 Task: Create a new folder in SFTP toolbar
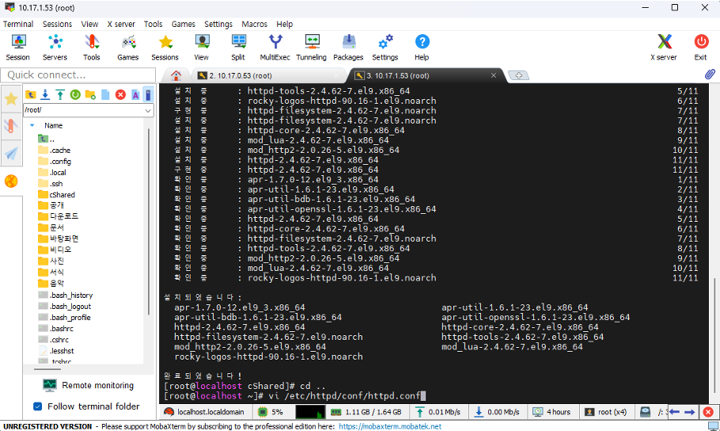tap(90, 95)
